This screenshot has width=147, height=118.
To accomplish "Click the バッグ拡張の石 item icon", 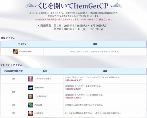I will [30, 96].
